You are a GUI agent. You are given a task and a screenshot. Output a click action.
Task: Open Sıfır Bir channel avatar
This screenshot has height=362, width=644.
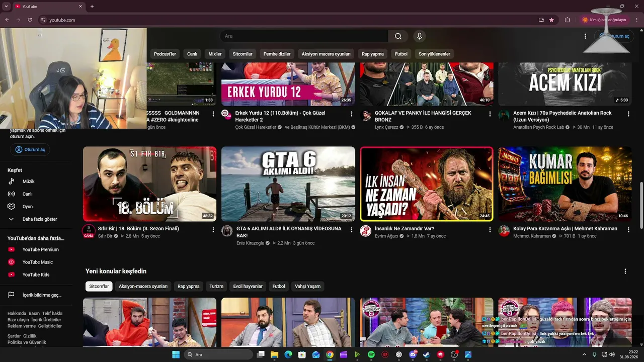point(89,231)
